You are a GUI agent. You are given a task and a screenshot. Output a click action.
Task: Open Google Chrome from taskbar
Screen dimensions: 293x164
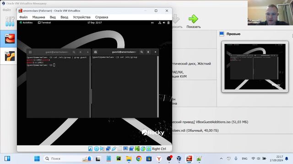(x=139, y=159)
